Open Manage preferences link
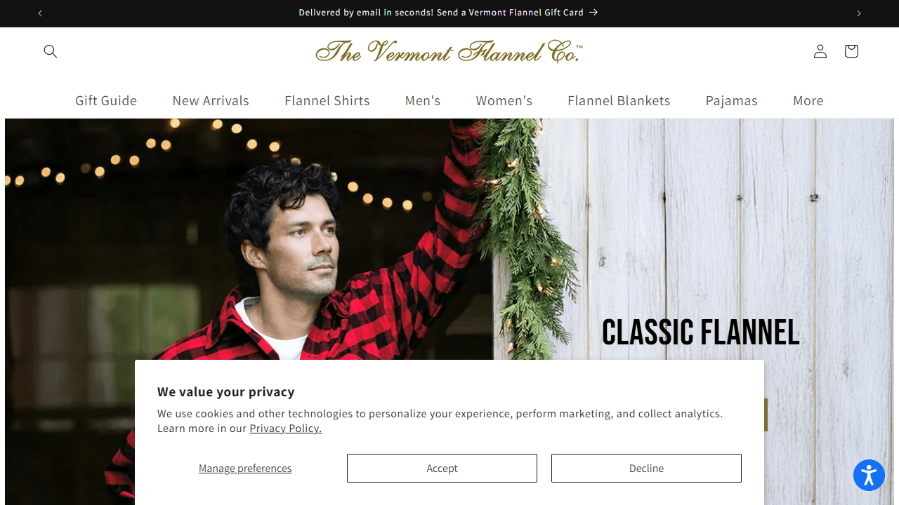Viewport: 899px width, 505px height. (245, 468)
